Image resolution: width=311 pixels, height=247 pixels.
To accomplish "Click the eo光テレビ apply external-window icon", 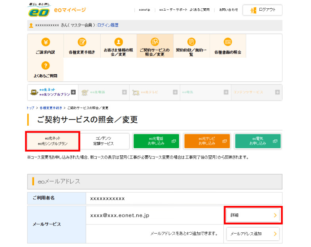I will (x=225, y=141).
